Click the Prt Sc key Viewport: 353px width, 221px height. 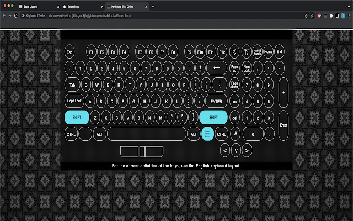pos(234,52)
